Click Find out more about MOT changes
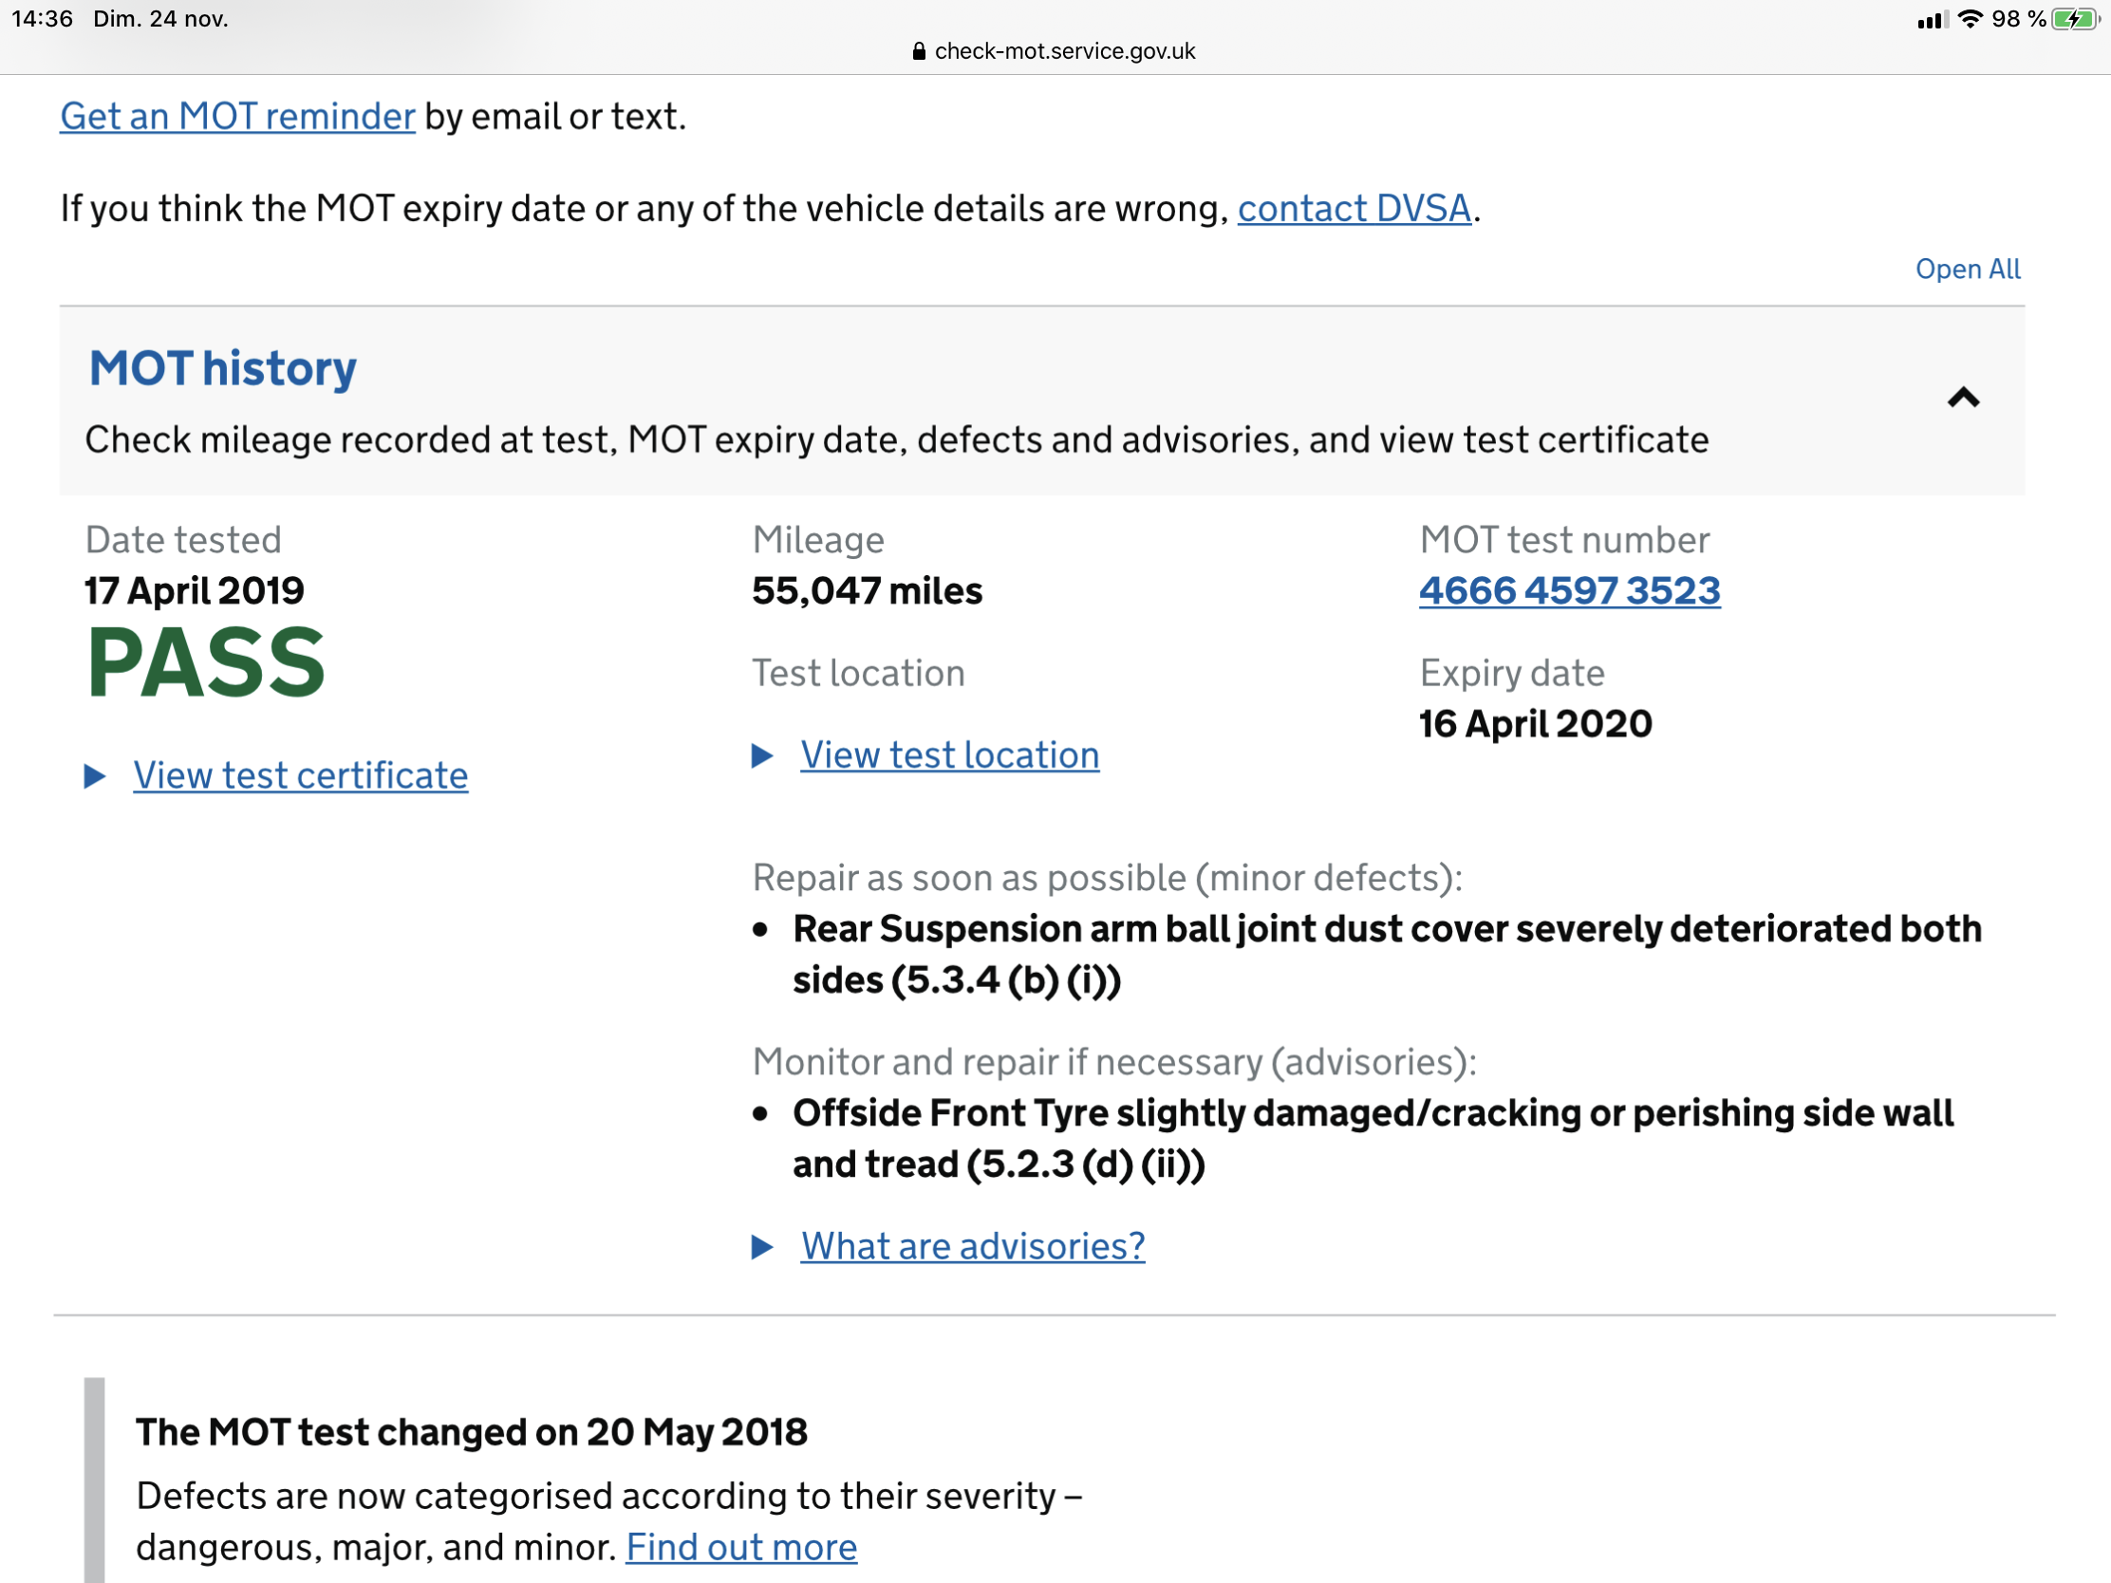This screenshot has width=2111, height=1583. [x=741, y=1547]
